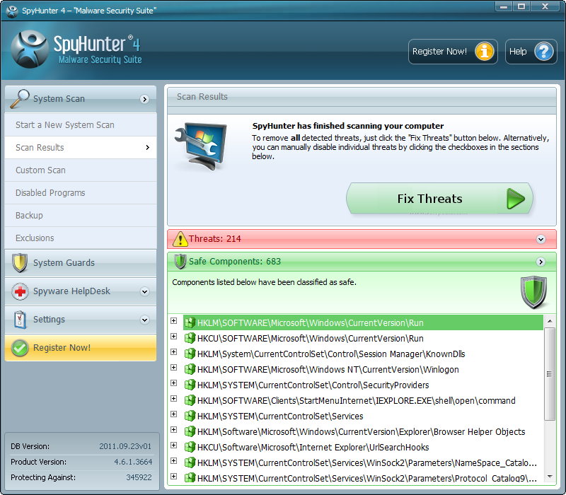Image resolution: width=566 pixels, height=495 pixels.
Task: Expand the HKLM CurrentVersion\Run tree node
Action: (173, 321)
